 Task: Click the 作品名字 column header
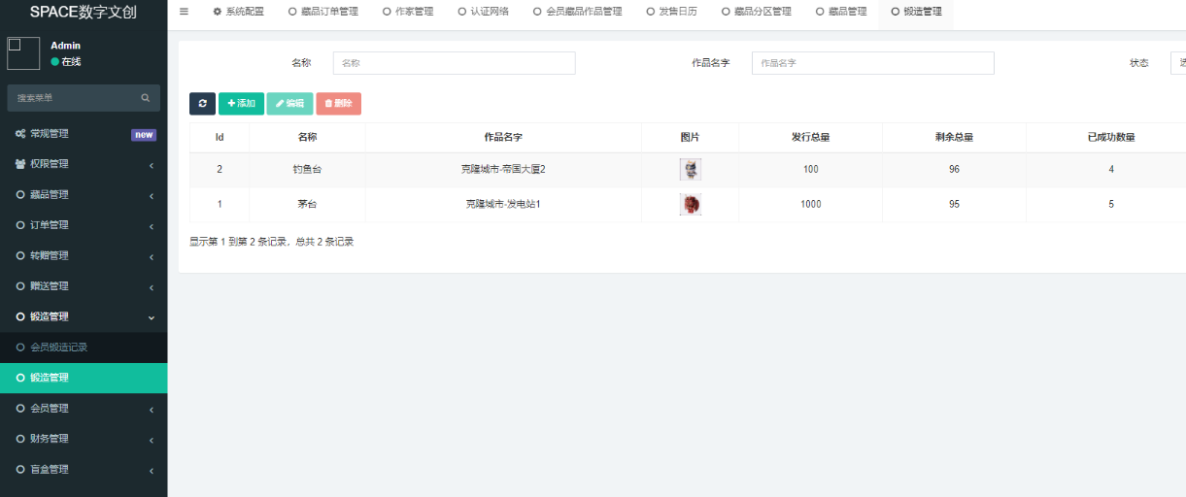[503, 138]
